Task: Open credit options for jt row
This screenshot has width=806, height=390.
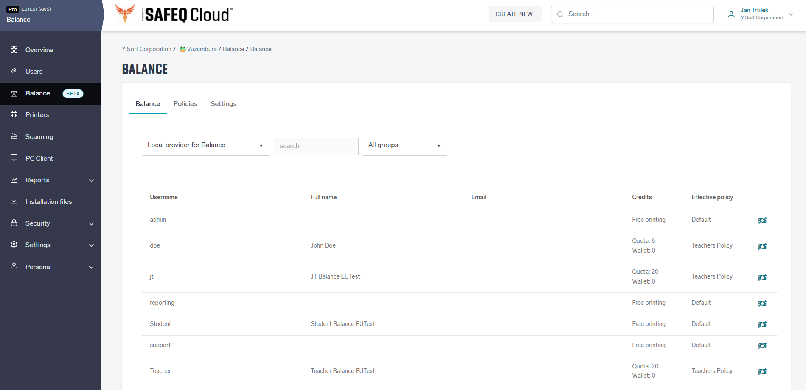Action: click(762, 277)
